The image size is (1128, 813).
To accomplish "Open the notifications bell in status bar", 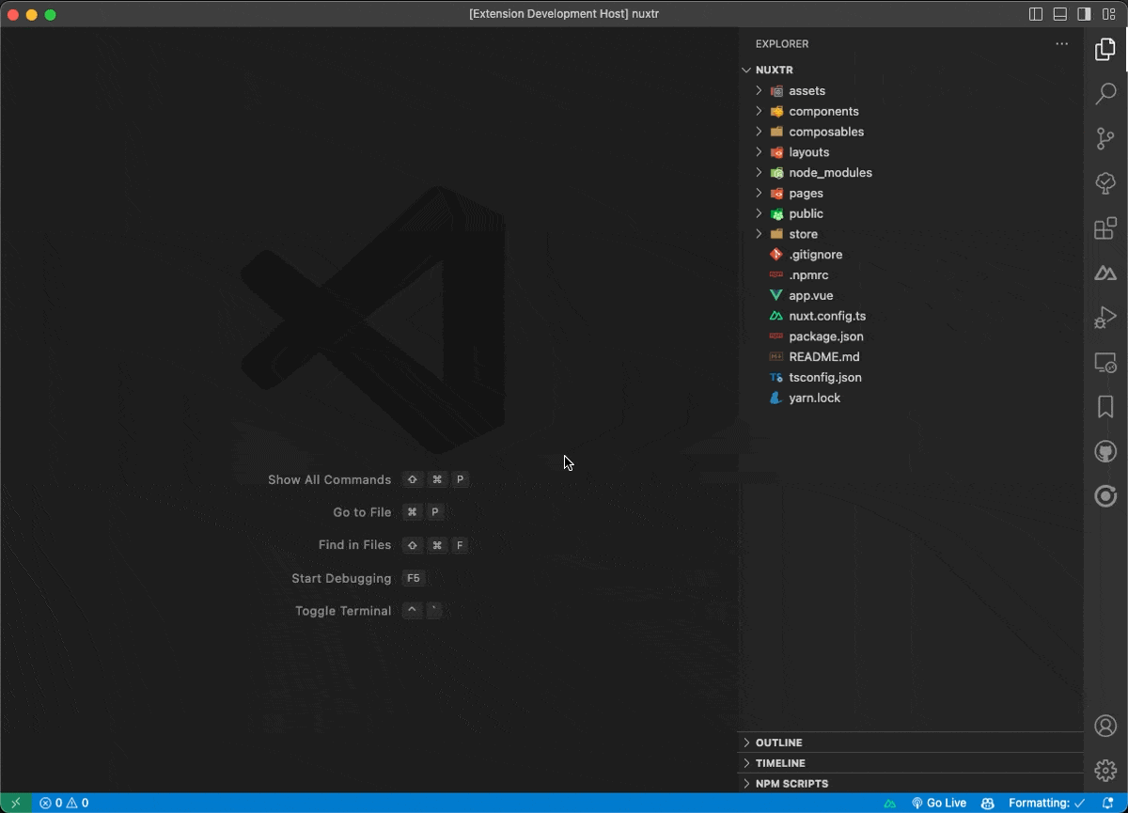I will [1108, 804].
